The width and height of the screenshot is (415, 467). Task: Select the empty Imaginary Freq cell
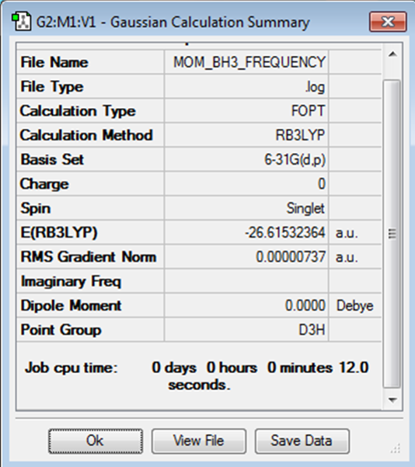[246, 281]
